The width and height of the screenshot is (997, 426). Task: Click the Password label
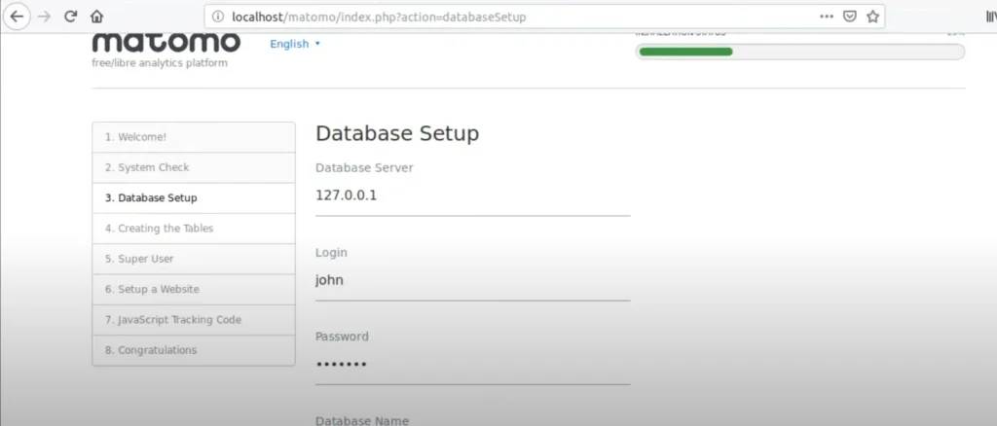tap(342, 337)
